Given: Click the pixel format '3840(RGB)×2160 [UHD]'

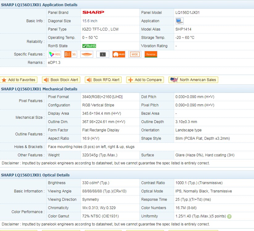Looking at the screenshot, I should click(x=102, y=97).
